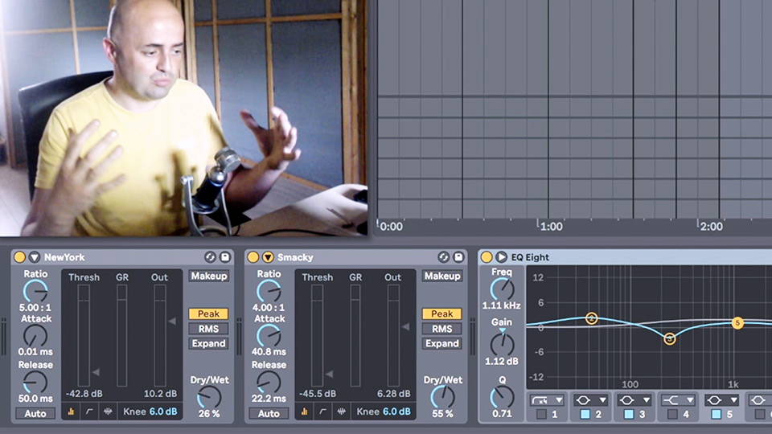Open activity view icon on NewYork
This screenshot has width=772, height=434.
108,411
